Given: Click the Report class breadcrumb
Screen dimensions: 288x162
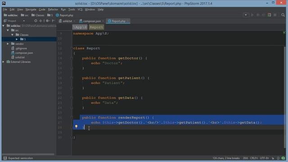Looking at the screenshot, I should (x=96, y=27).
